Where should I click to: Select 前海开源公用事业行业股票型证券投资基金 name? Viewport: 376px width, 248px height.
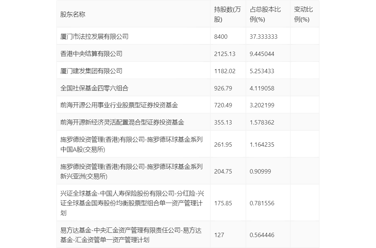click(x=119, y=105)
